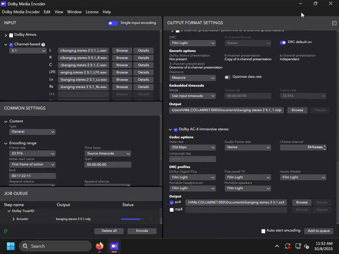Image resolution: width=339 pixels, height=254 pixels.
Task: Click the Windows taskbar Search box
Action: pos(55,246)
